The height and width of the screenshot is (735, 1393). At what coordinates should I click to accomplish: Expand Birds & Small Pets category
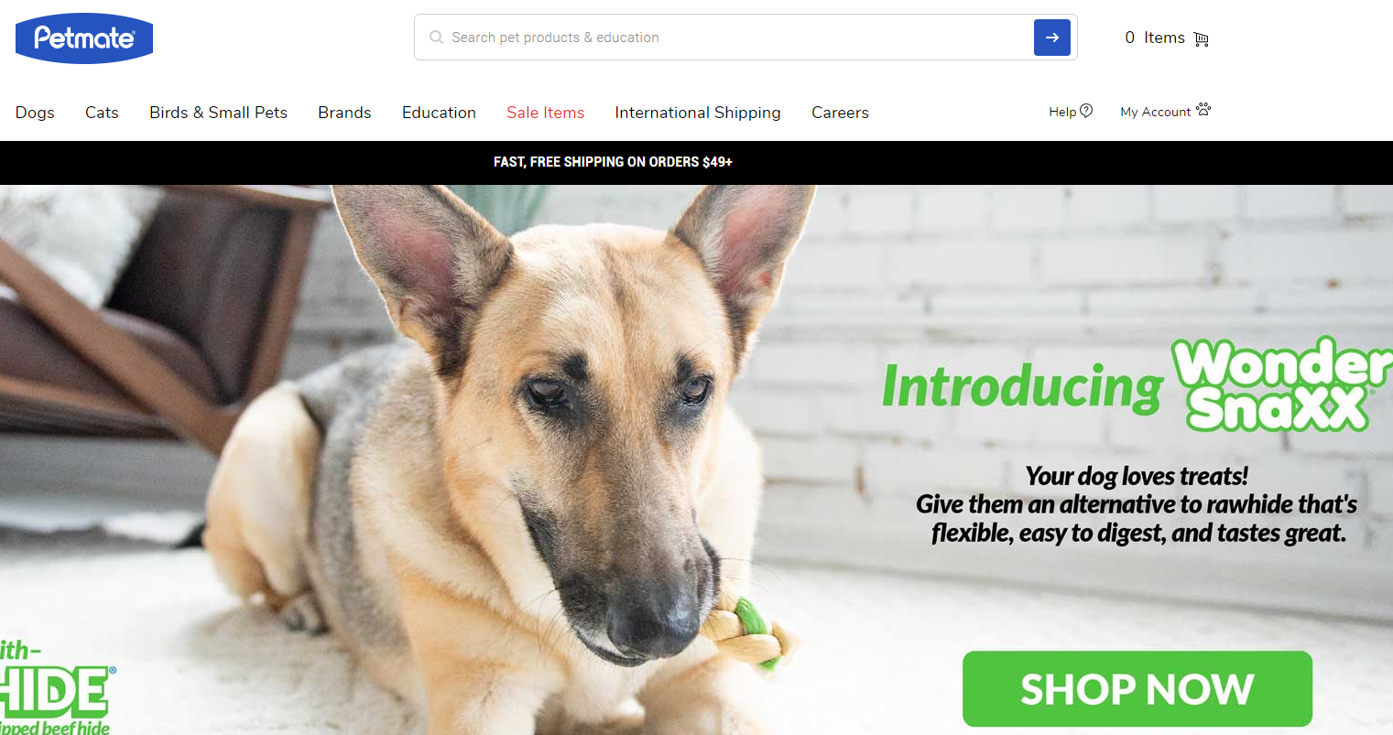coord(218,113)
